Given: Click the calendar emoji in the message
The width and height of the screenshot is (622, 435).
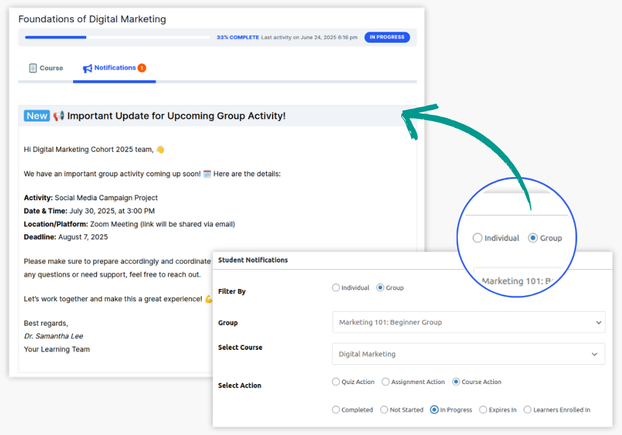Looking at the screenshot, I should (207, 174).
